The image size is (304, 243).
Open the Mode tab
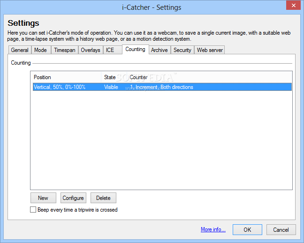40,50
